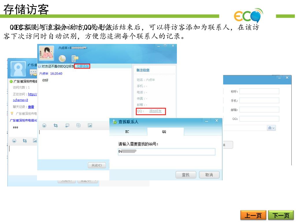The image size is (296, 222).
Task: Click the 姓名：六点半 entry in 备注信息
Action: click(x=146, y=80)
